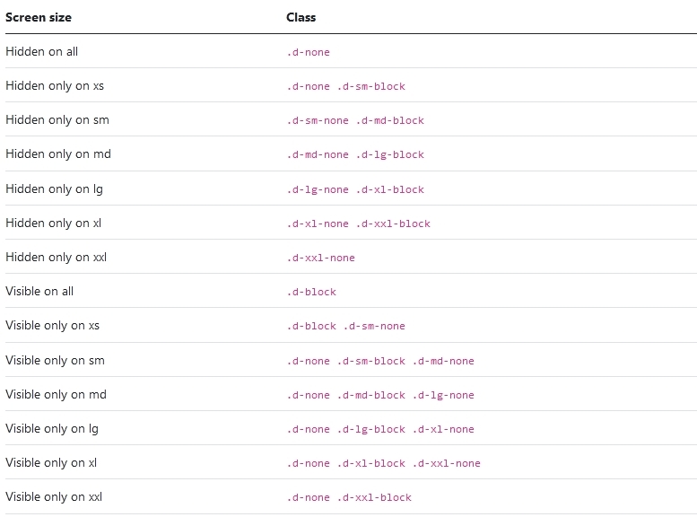Click the "Hidden only on xs" cell

point(55,86)
